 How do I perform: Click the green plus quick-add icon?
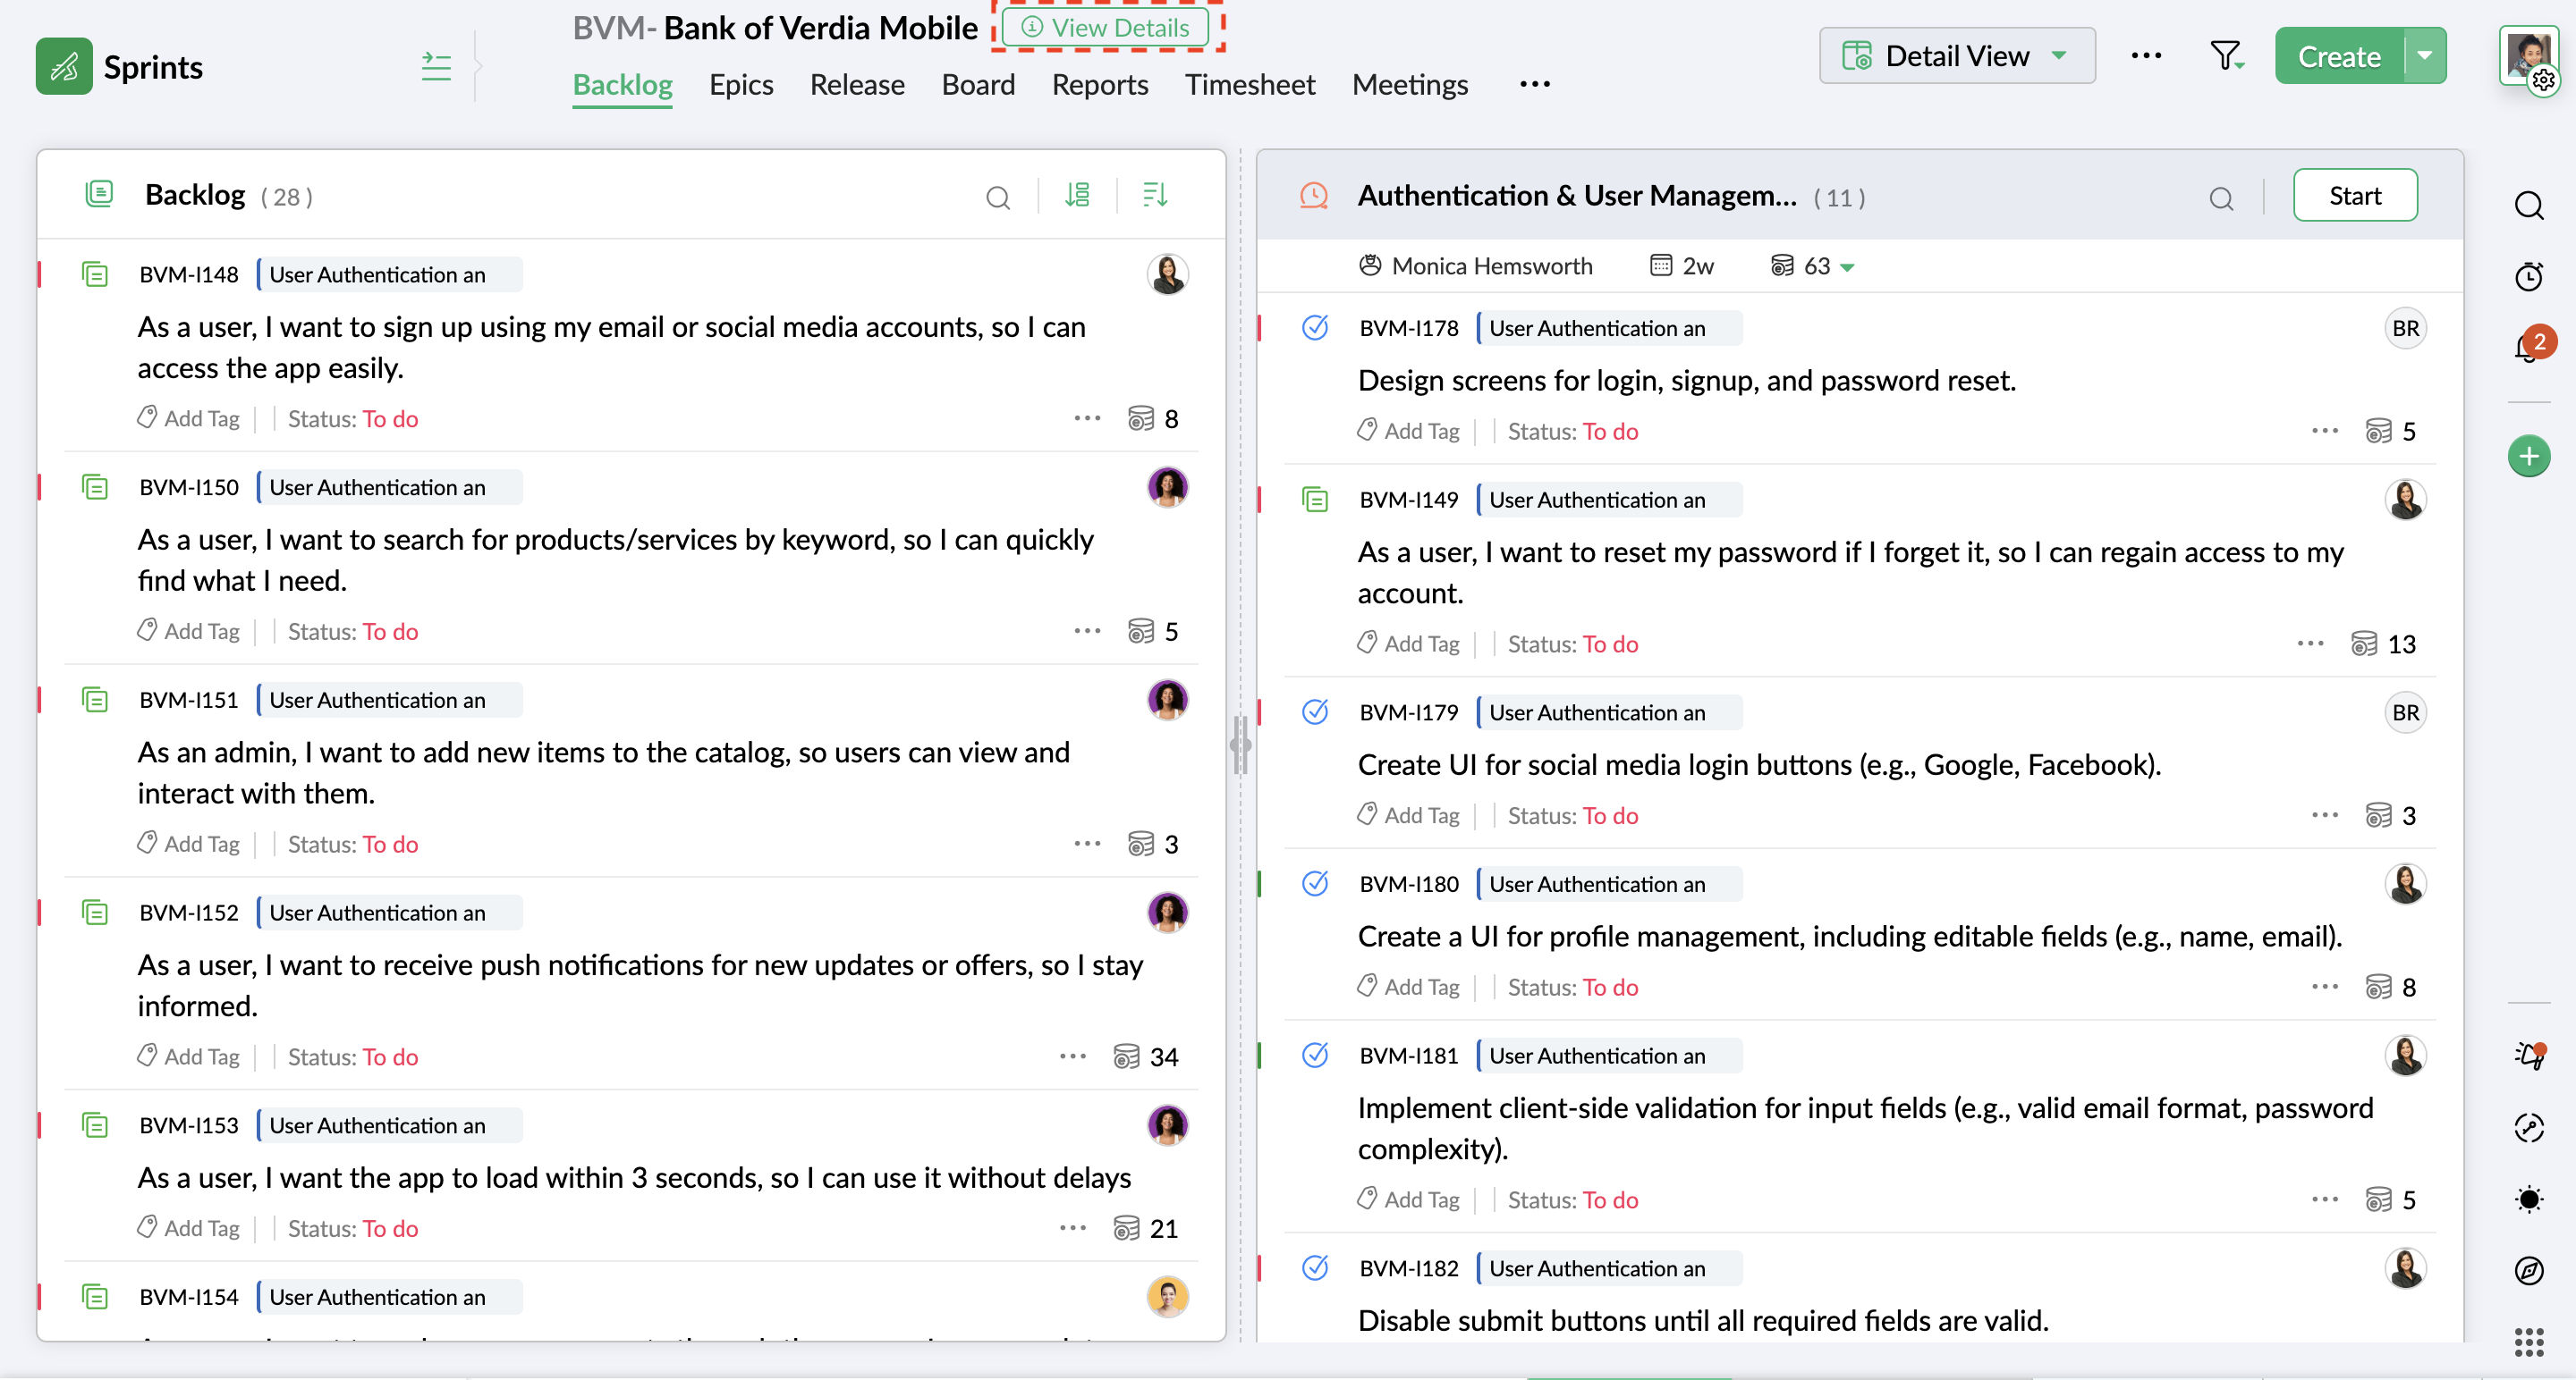tap(2528, 457)
